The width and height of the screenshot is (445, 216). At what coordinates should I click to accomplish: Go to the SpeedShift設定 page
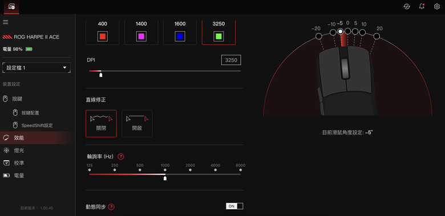point(37,125)
